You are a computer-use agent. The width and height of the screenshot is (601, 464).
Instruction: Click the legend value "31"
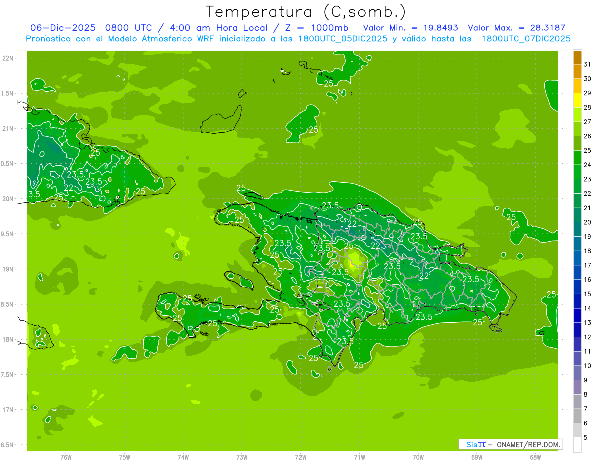(x=587, y=64)
